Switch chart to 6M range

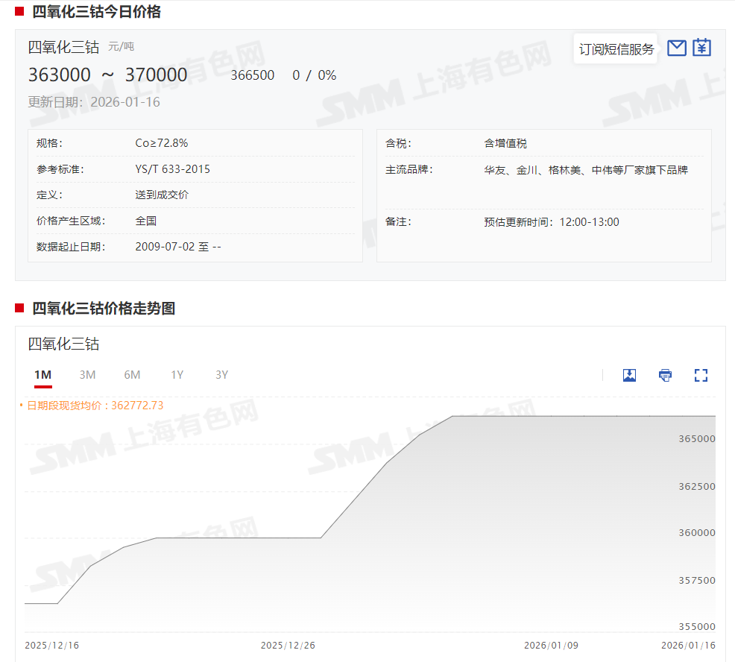pyautogui.click(x=132, y=375)
